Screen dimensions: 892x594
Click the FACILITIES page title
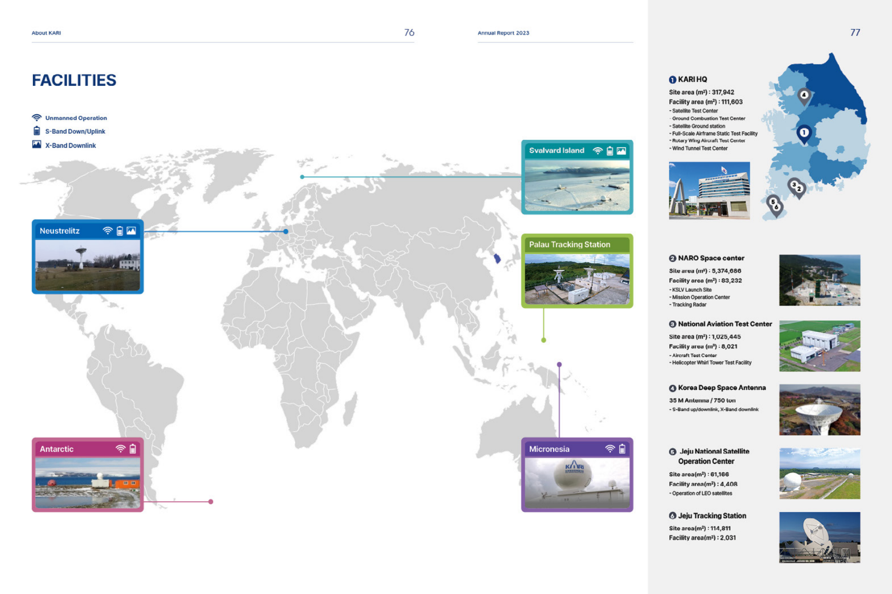pos(74,80)
